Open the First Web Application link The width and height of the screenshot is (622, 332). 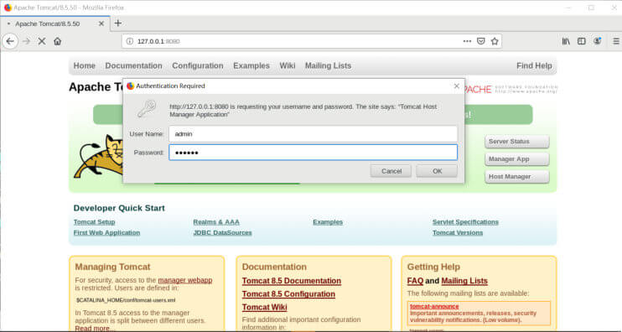pyautogui.click(x=106, y=233)
